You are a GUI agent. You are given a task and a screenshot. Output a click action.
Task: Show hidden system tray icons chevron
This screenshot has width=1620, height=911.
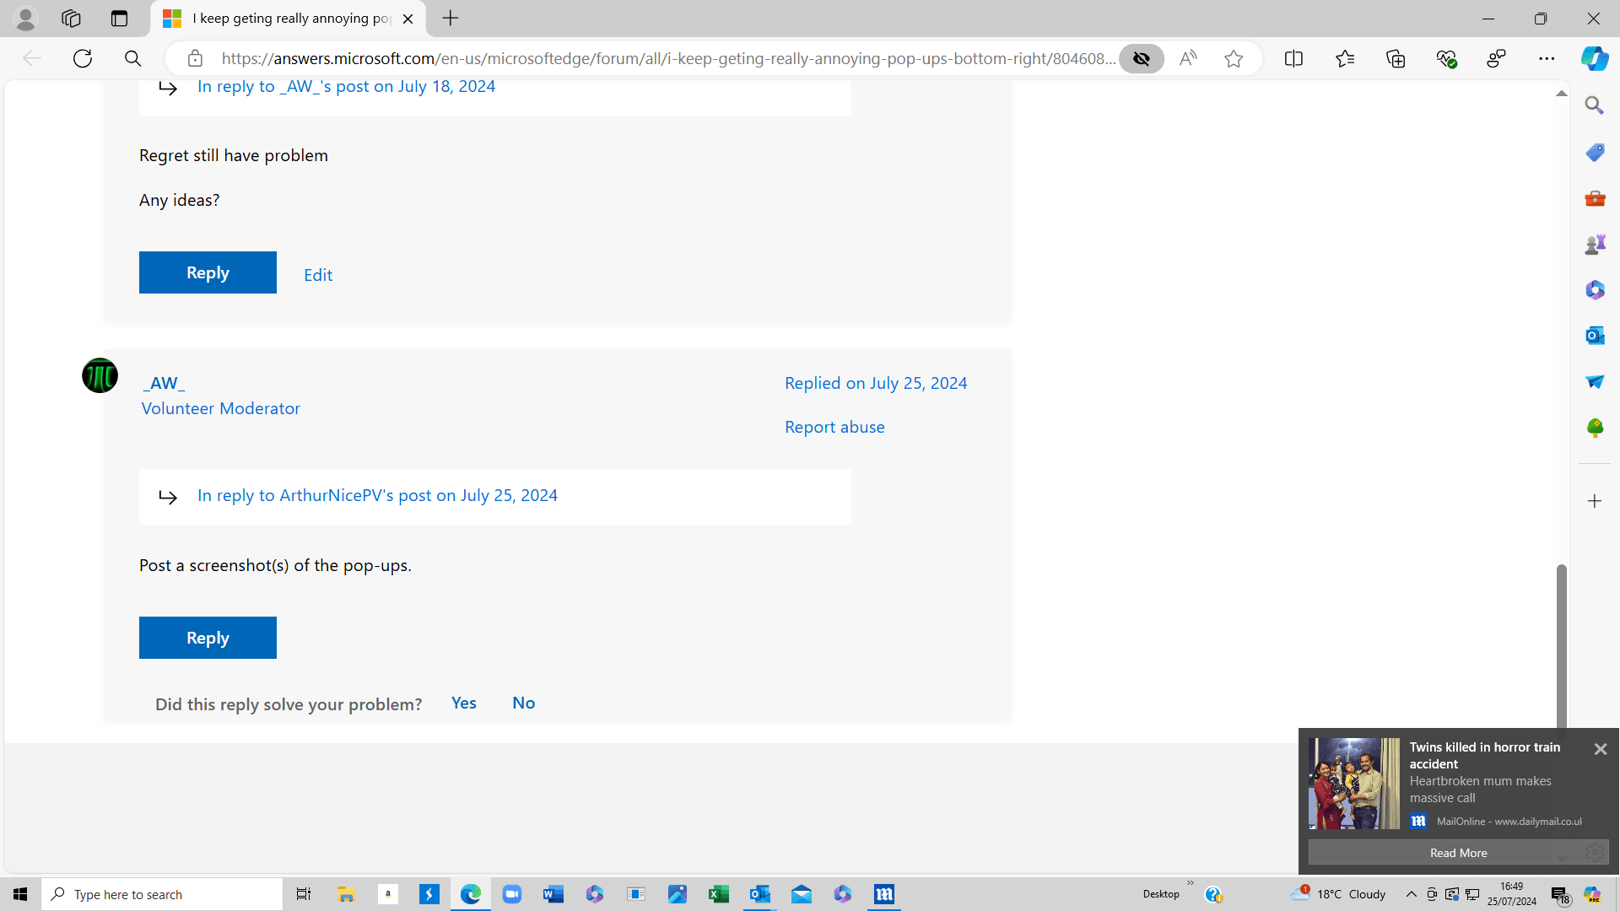click(x=1411, y=894)
